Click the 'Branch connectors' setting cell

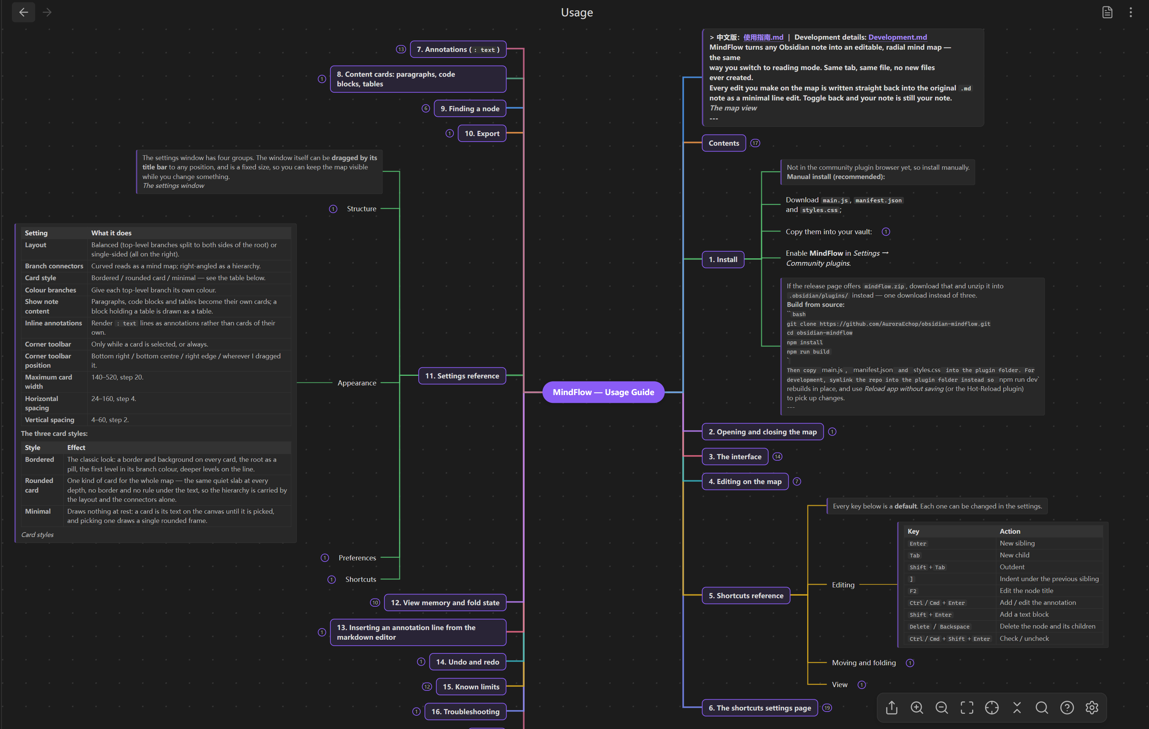click(x=54, y=266)
